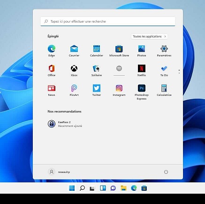205x204 pixels.
Task: Open the To Do app
Action: click(164, 71)
